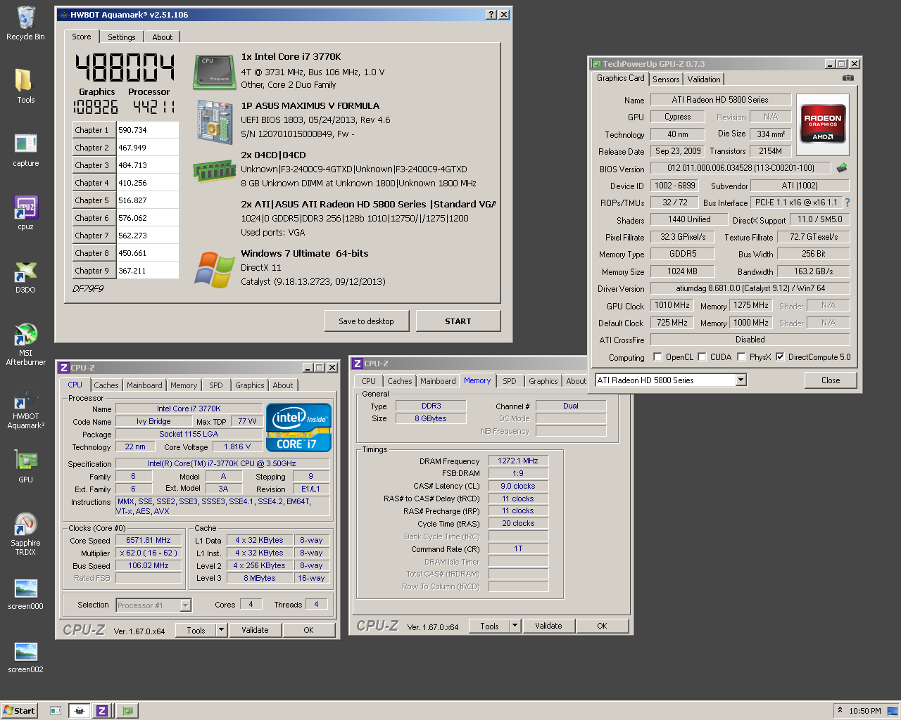Open the Validation tab in GPU-Z
The height and width of the screenshot is (720, 901).
(x=704, y=79)
